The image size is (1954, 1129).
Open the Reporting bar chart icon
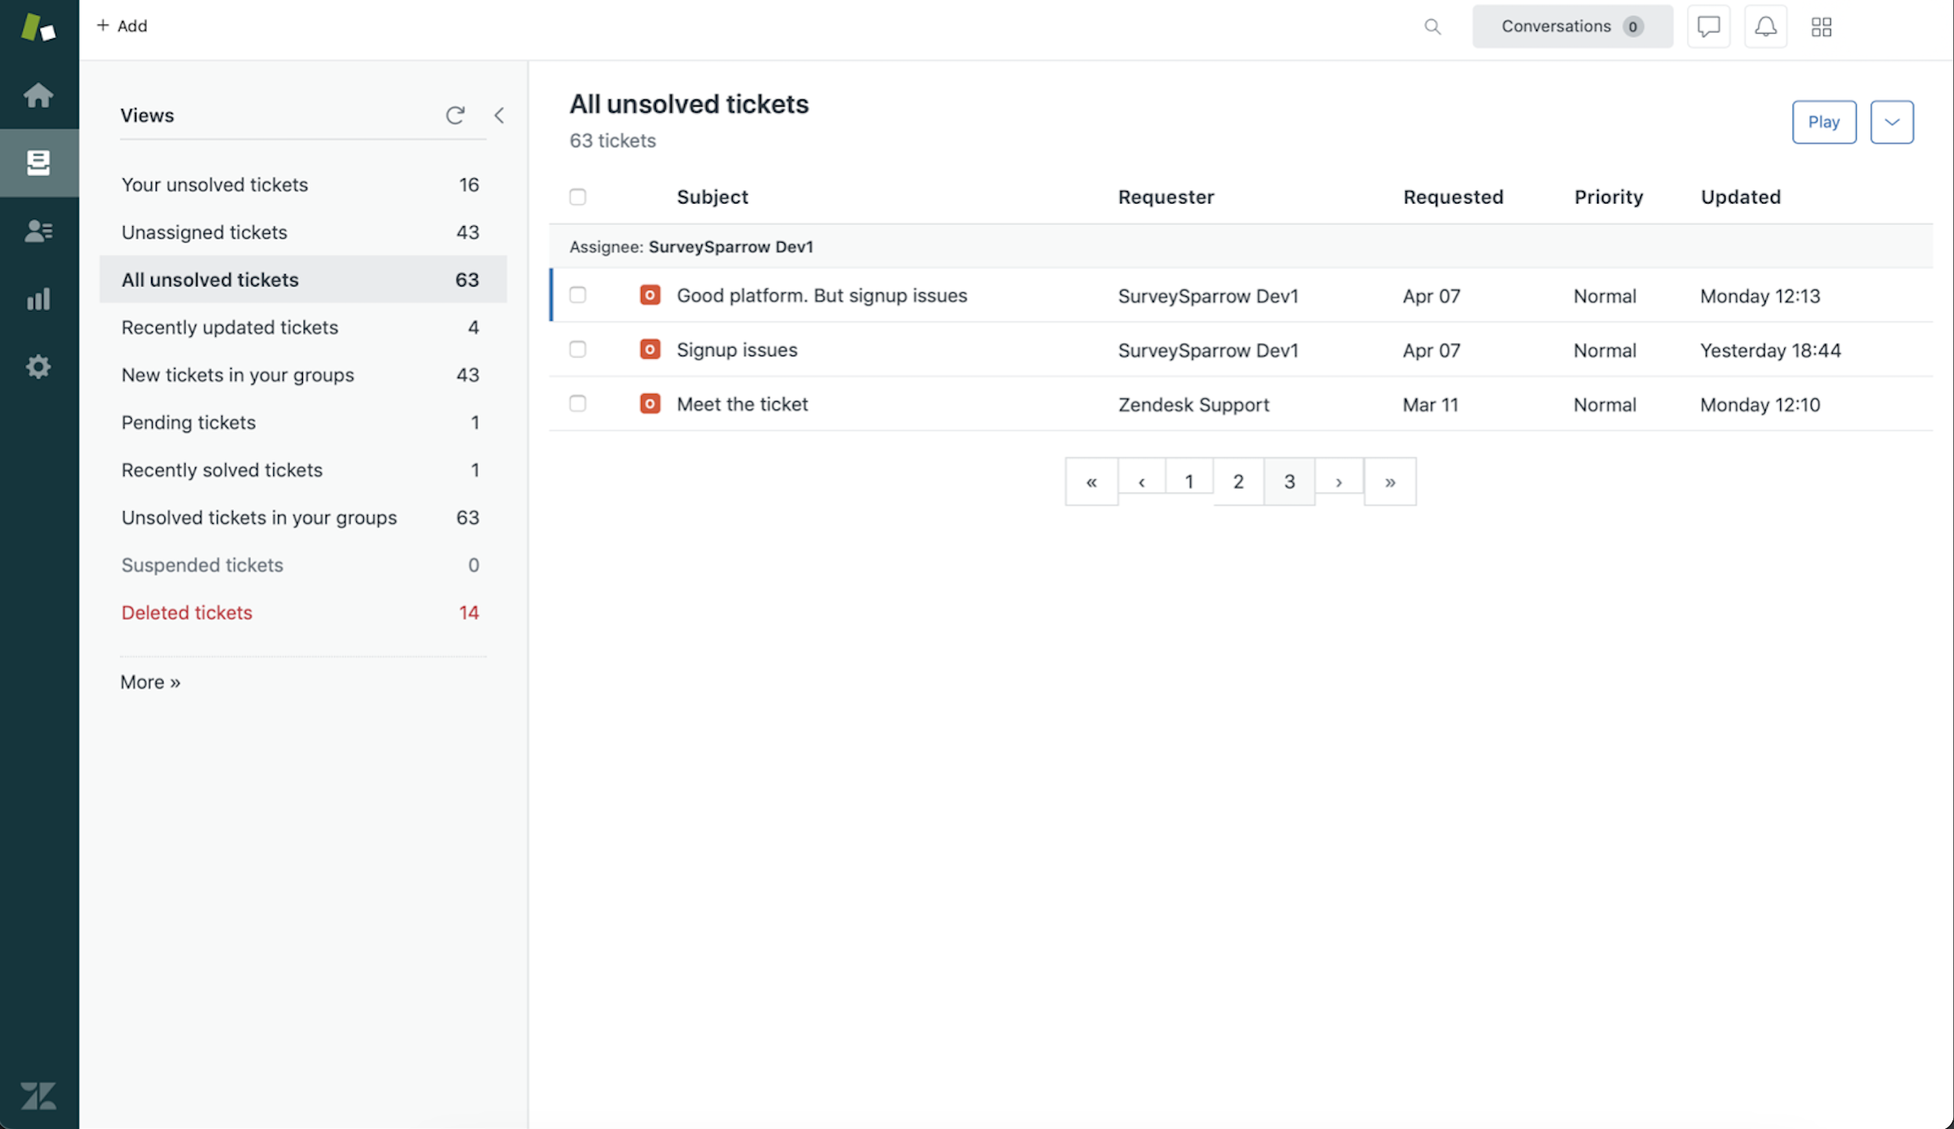click(x=38, y=298)
